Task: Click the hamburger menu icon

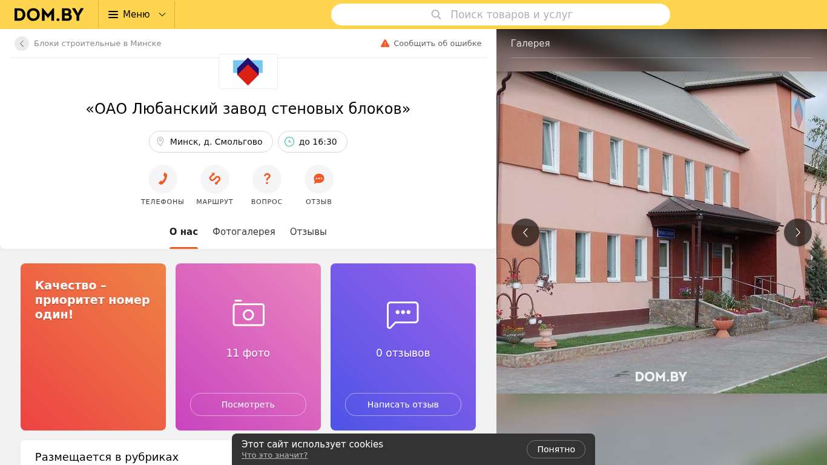Action: tap(113, 15)
